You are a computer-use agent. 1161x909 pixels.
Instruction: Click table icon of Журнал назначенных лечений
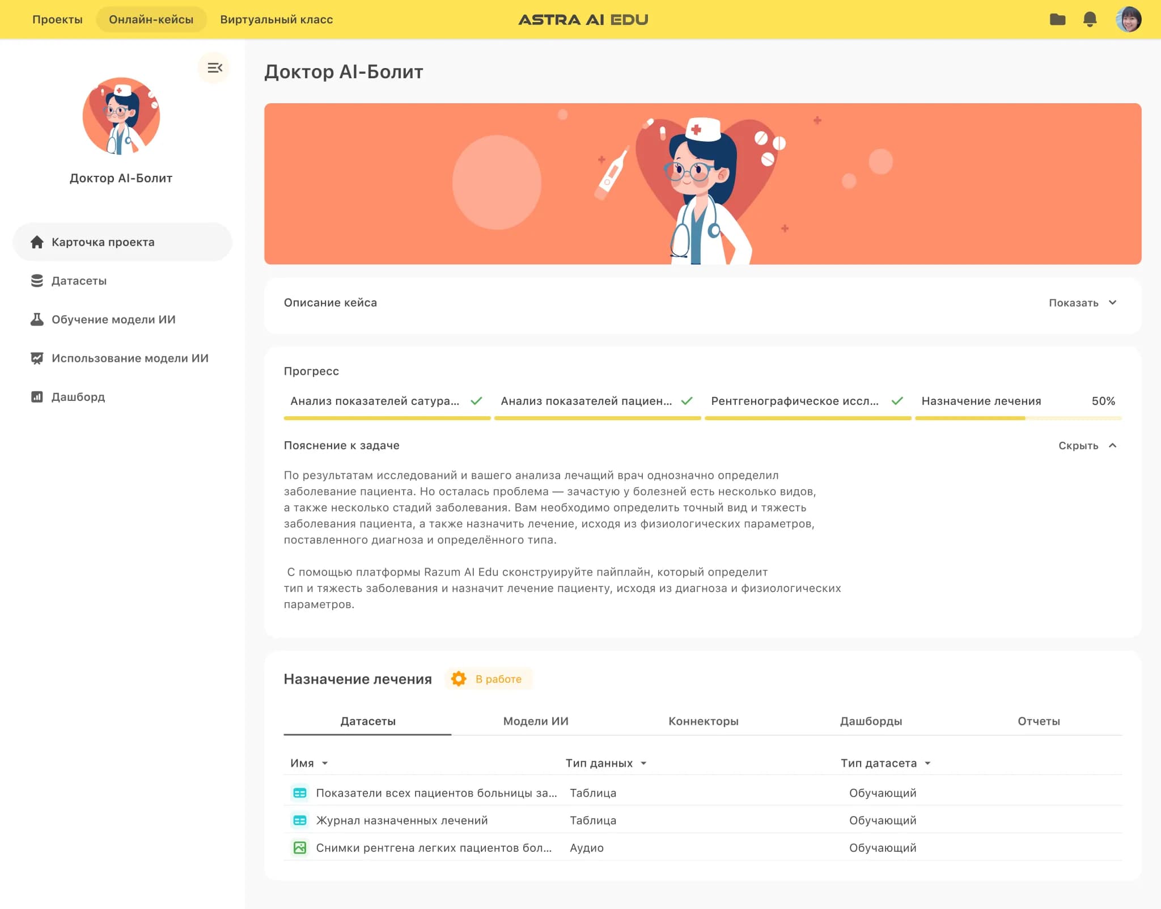(300, 821)
